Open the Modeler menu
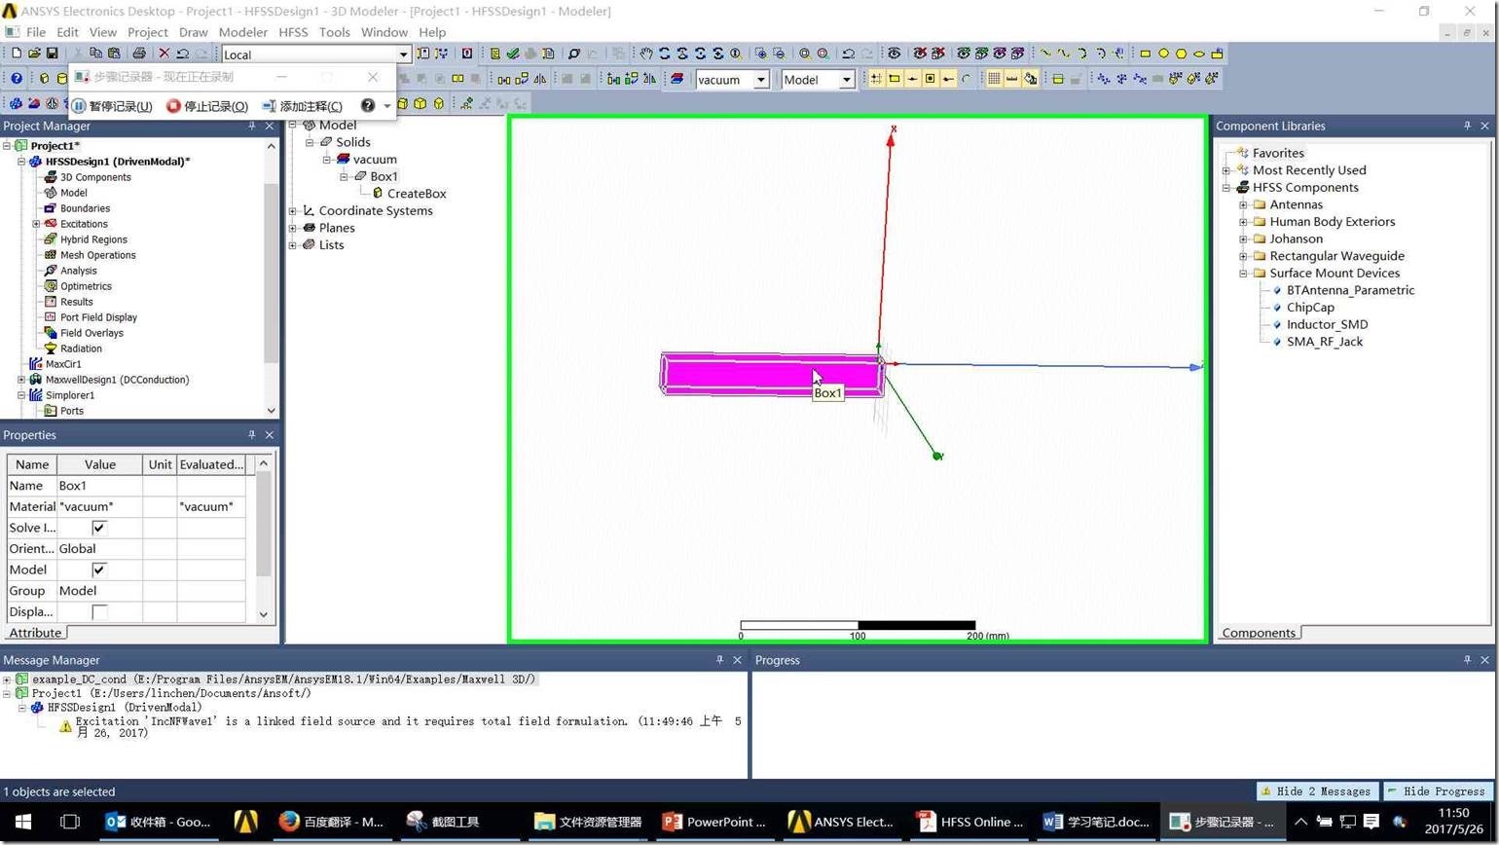Image resolution: width=1499 pixels, height=845 pixels. (x=242, y=32)
